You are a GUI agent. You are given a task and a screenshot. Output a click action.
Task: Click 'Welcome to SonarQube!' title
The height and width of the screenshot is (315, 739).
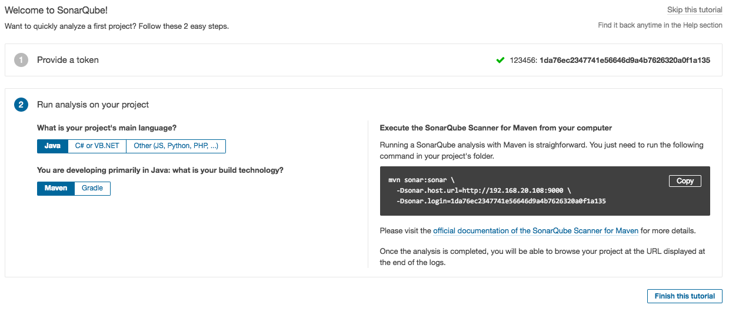coord(56,11)
